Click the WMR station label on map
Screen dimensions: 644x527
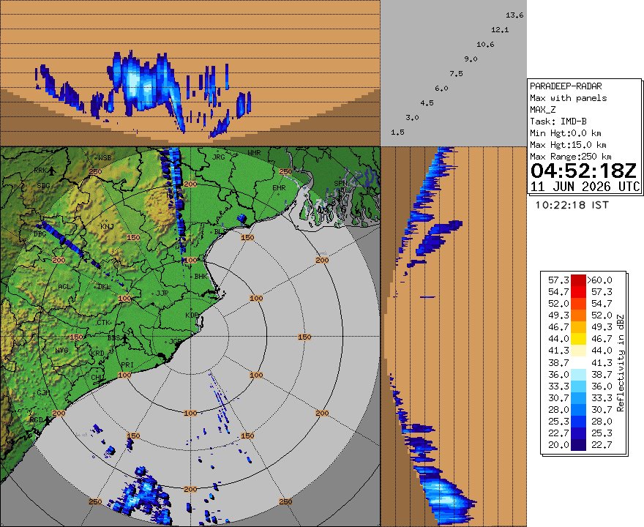tap(254, 153)
